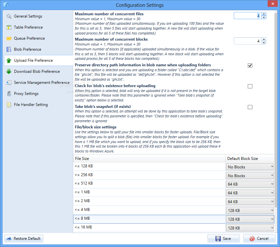Image resolution: width=280 pixels, height=247 pixels.
Task: Select Download Blob Preference section
Action: click(x=38, y=71)
